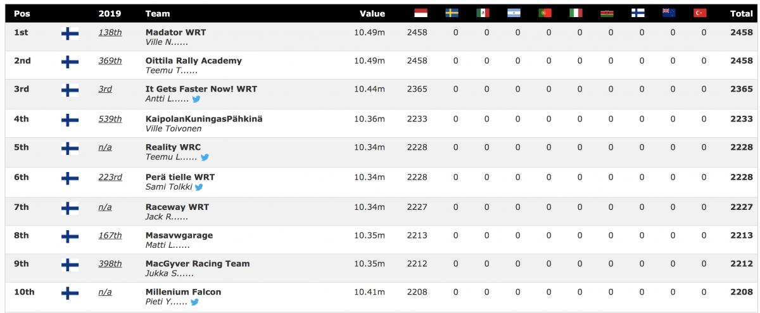Image resolution: width=760 pixels, height=313 pixels.
Task: Open the 223rd 2019 result link
Action: pyautogui.click(x=110, y=177)
